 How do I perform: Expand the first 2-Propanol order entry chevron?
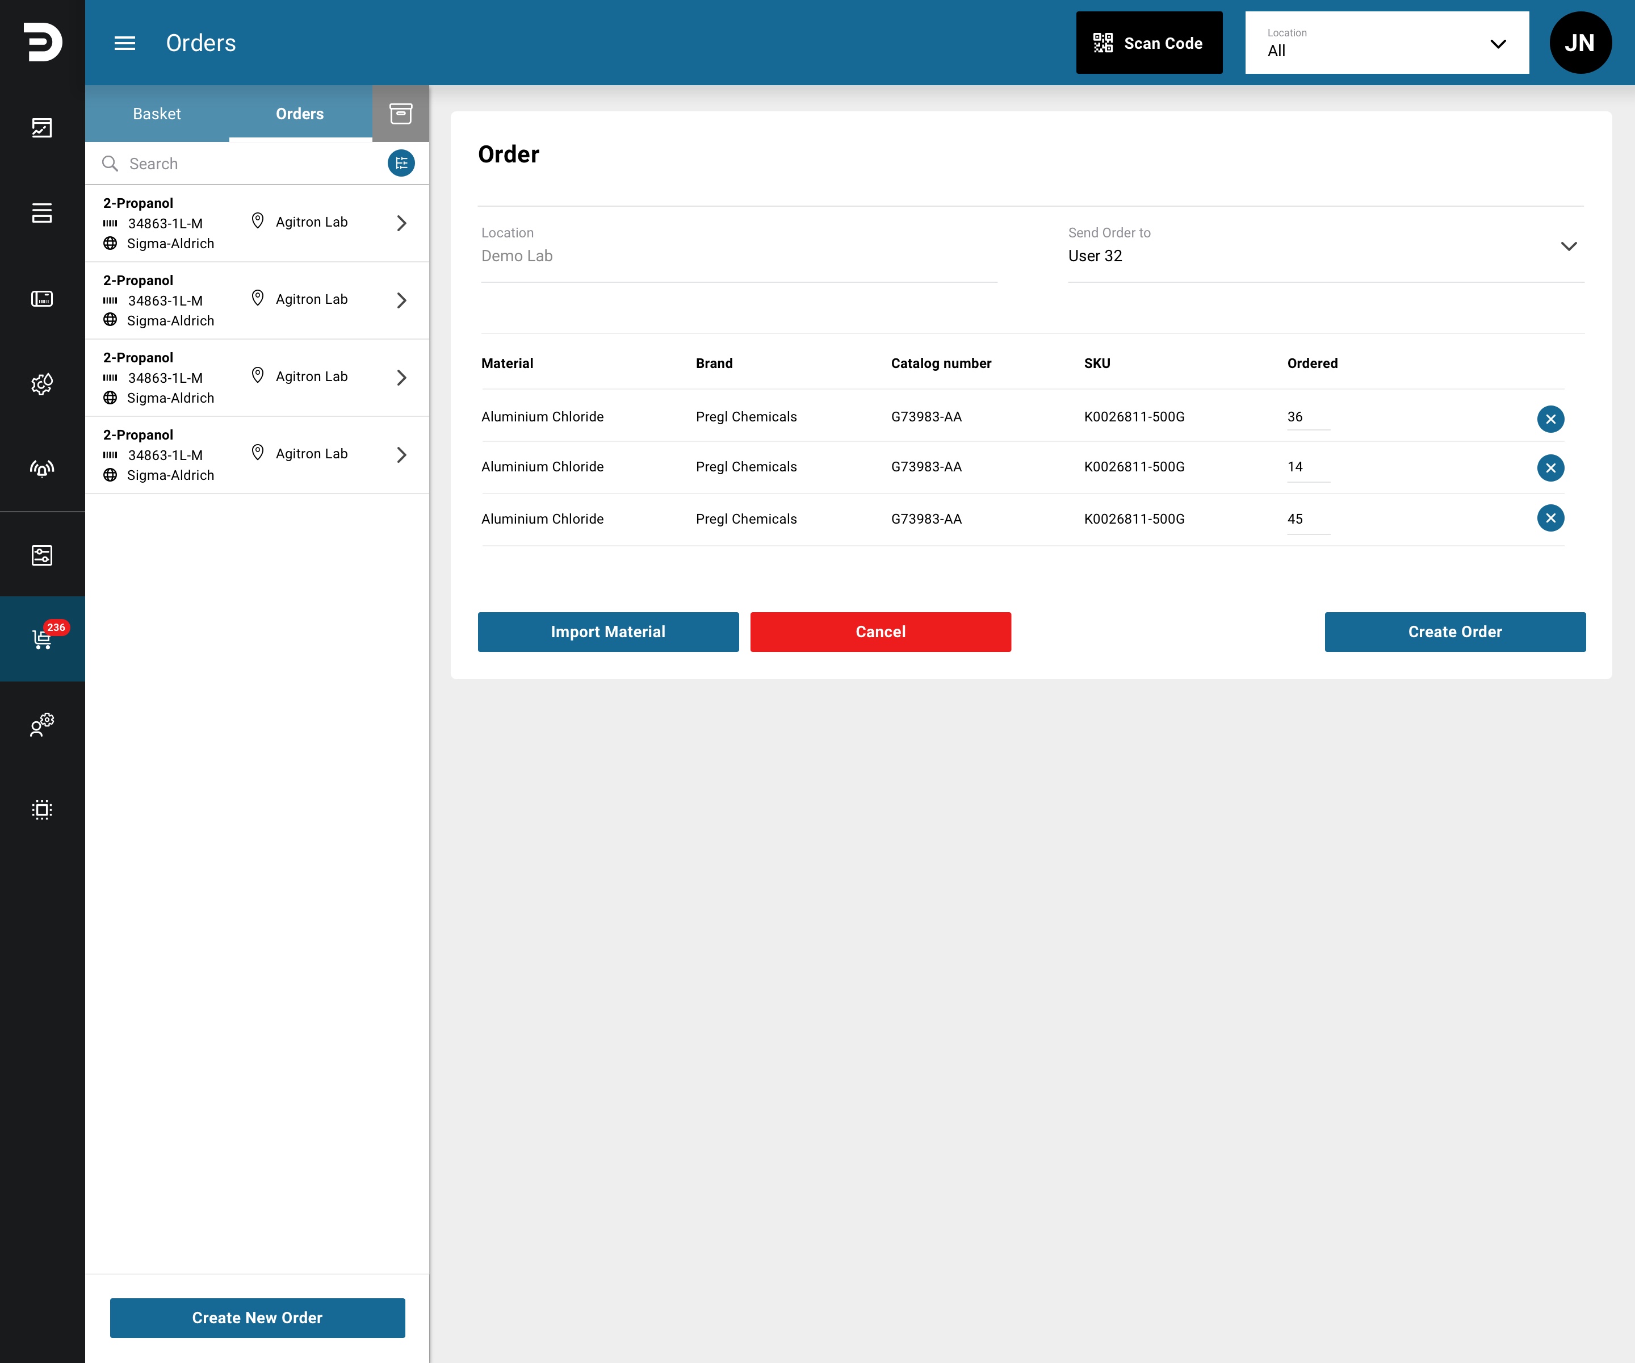(x=401, y=224)
